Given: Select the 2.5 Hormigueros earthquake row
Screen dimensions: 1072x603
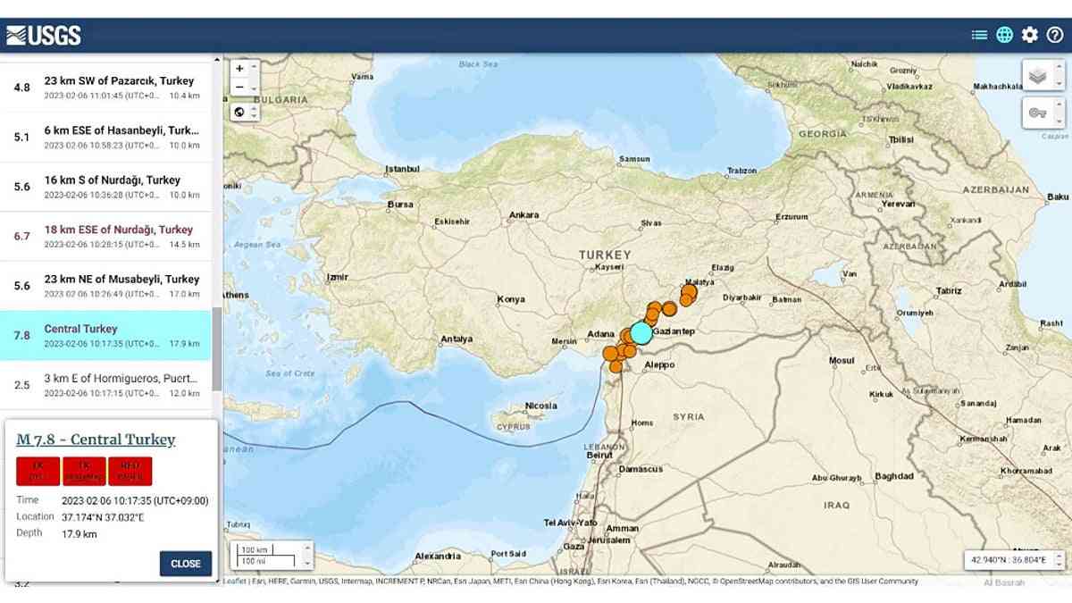Looking at the screenshot, I should (106, 385).
